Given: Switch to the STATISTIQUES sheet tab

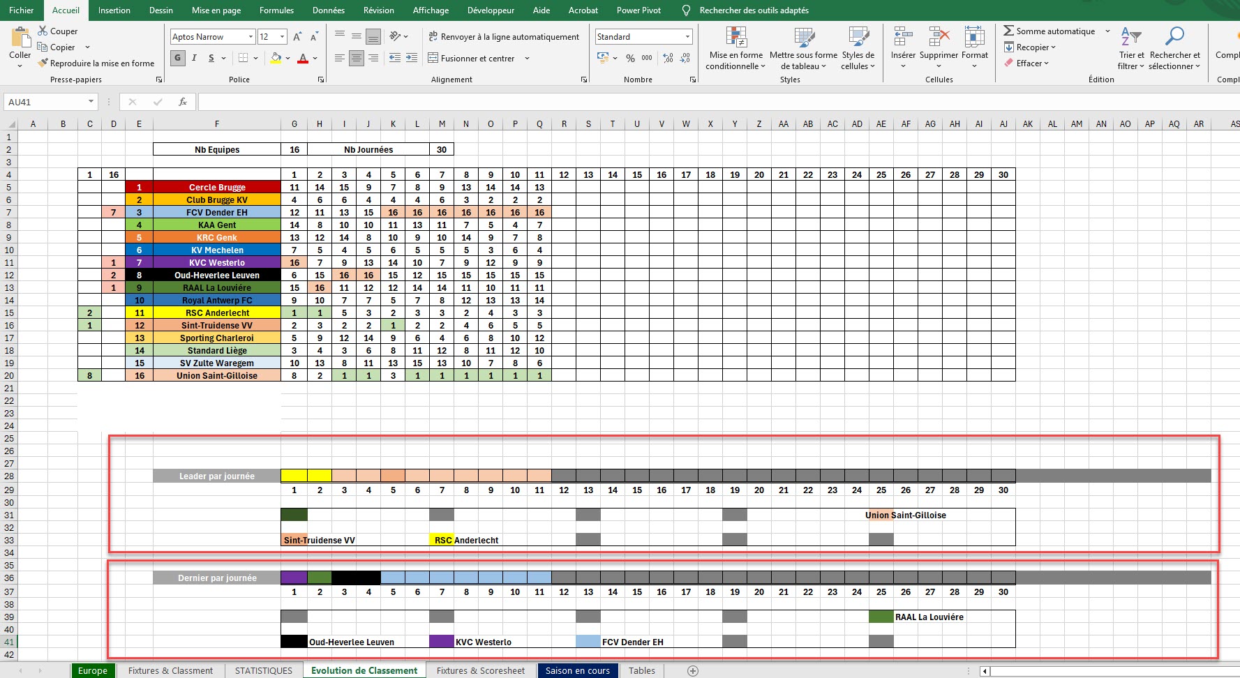Looking at the screenshot, I should (263, 670).
